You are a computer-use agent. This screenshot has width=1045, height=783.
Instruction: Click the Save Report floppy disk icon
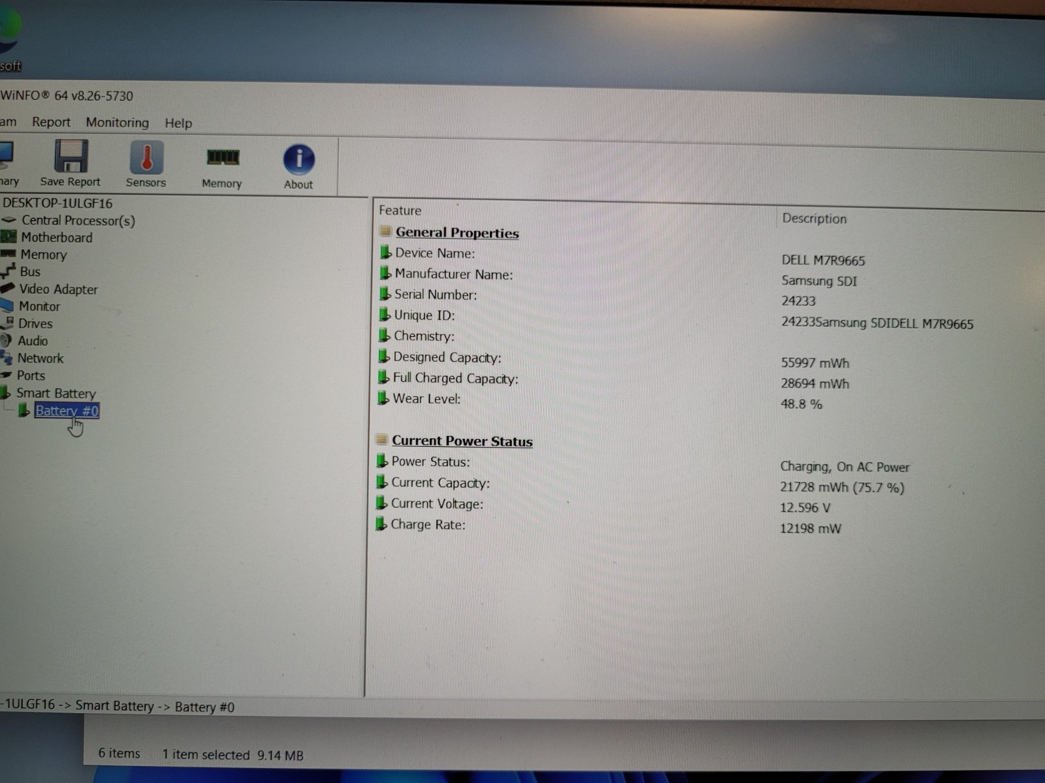pos(71,157)
